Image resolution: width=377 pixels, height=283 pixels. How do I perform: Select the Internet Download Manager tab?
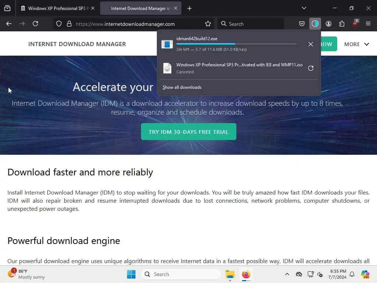point(141,8)
